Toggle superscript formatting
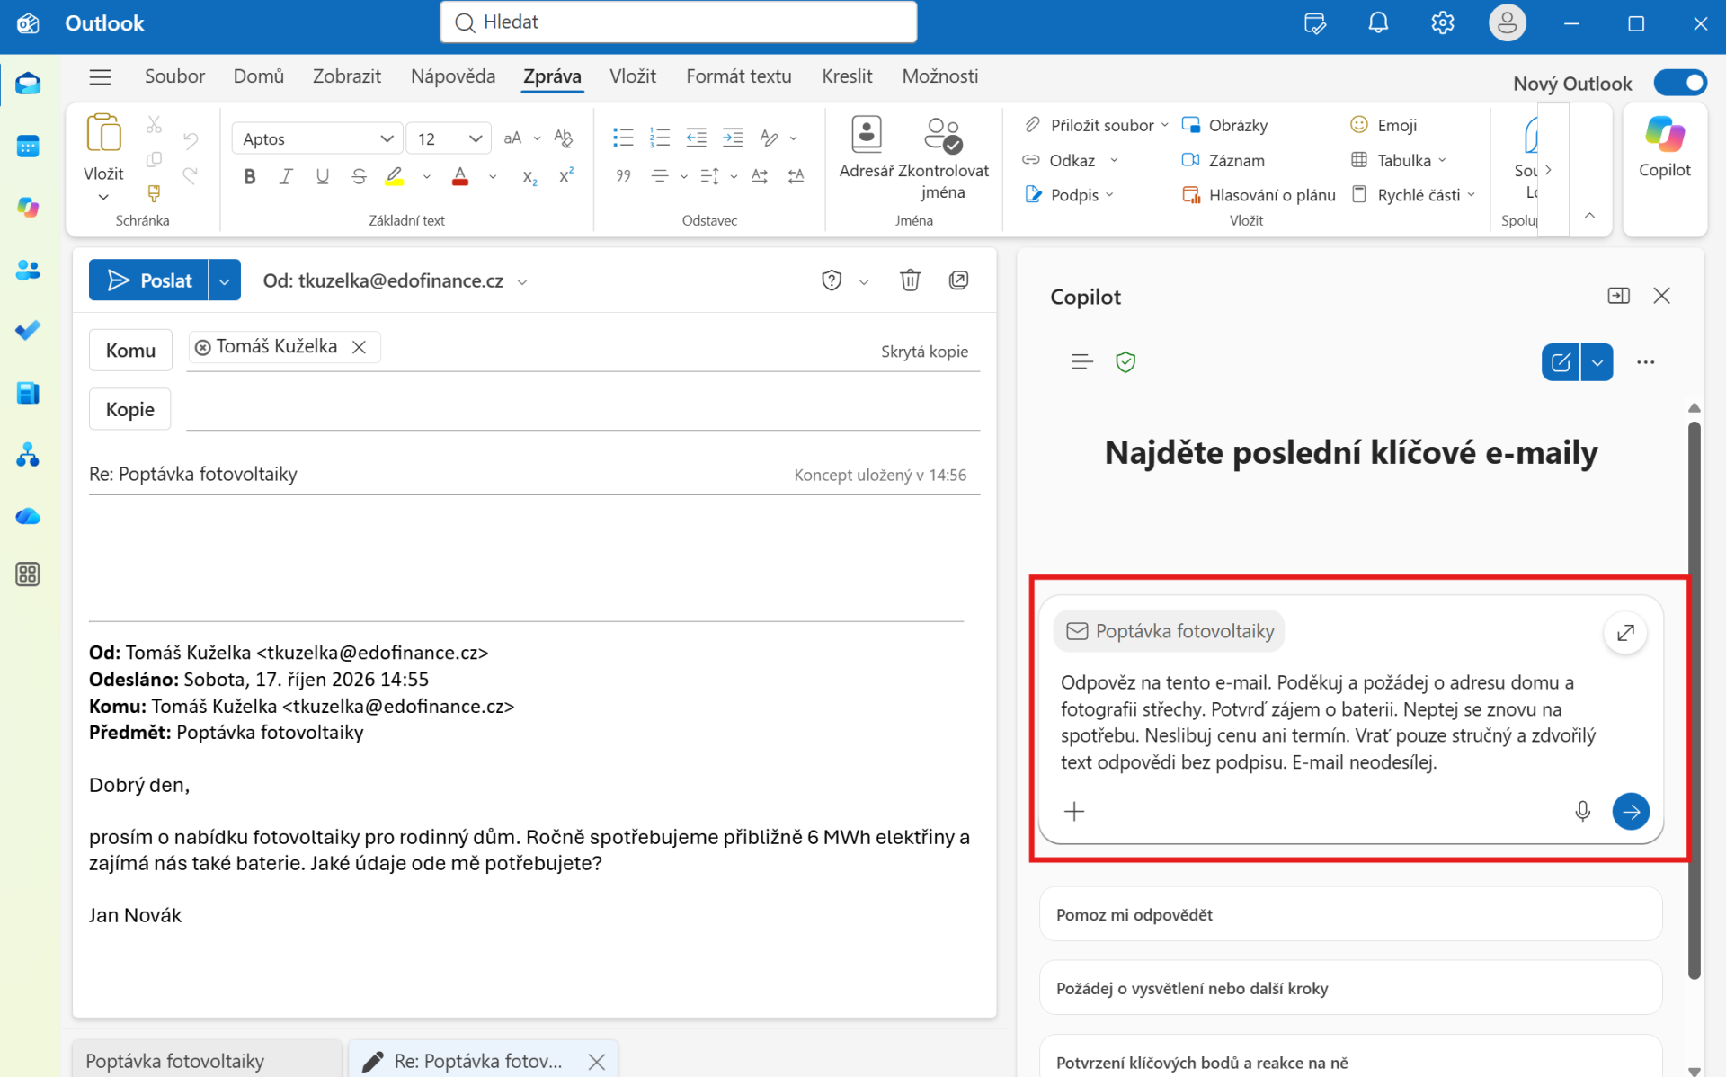1726x1077 pixels. point(566,176)
